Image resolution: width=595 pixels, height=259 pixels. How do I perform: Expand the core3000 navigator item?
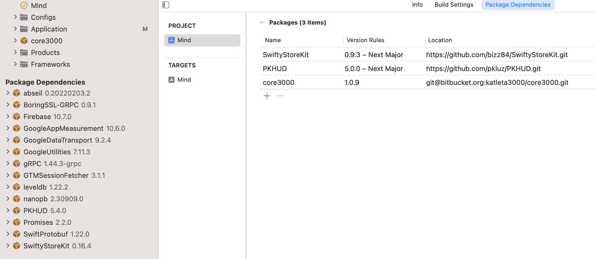point(15,41)
